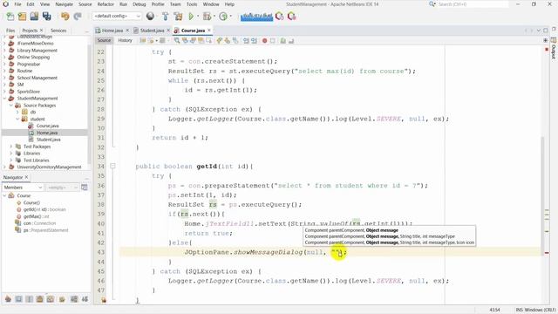The width and height of the screenshot is (558, 314).
Task: Click the Redo toolbar icon
Action: coord(78,17)
